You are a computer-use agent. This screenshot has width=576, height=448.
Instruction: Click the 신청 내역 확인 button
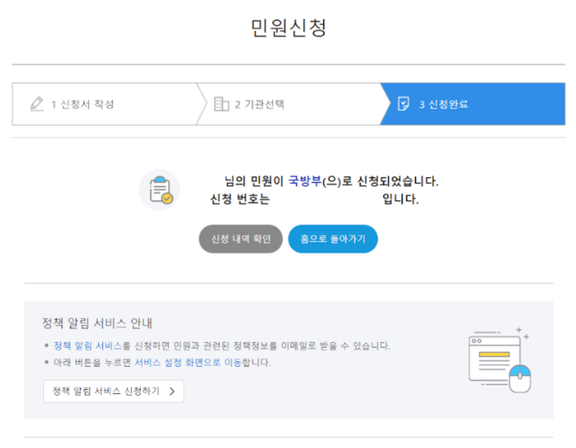240,239
